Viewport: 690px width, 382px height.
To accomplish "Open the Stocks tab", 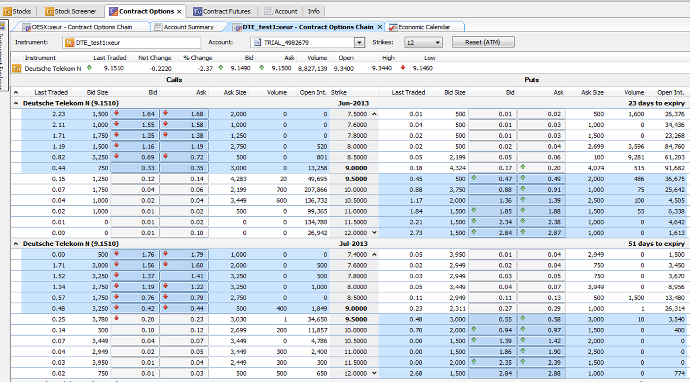I will click(18, 11).
